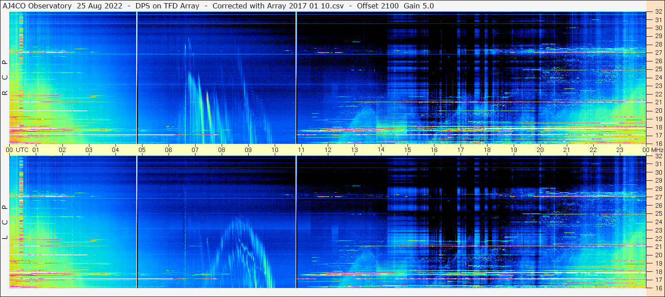
Task: Click the AJ4CO Observatory title text
Action: coord(38,6)
